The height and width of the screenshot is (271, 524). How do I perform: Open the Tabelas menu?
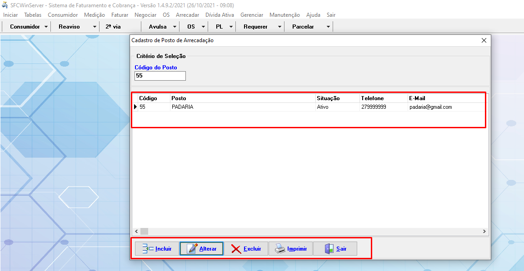[33, 15]
